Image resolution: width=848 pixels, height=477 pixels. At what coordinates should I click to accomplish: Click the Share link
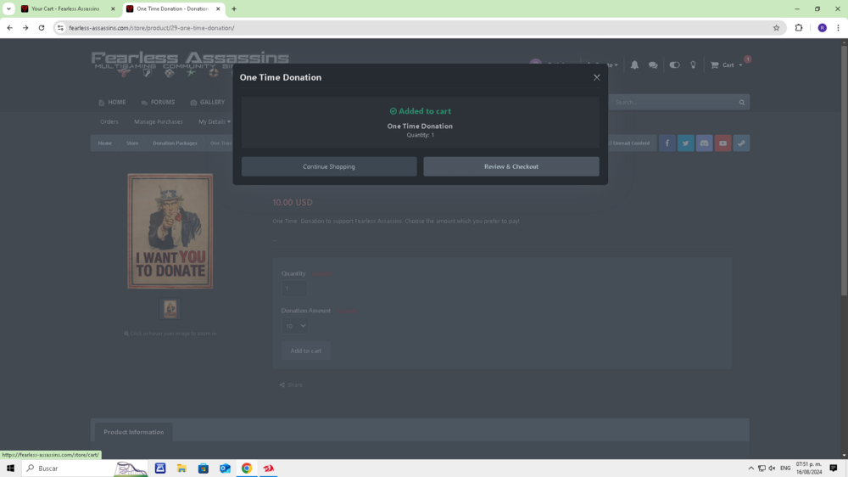tap(291, 385)
